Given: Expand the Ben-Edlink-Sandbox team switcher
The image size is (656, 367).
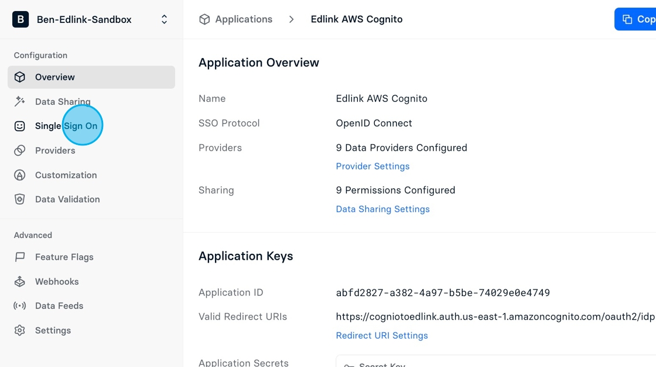Looking at the screenshot, I should [x=165, y=19].
